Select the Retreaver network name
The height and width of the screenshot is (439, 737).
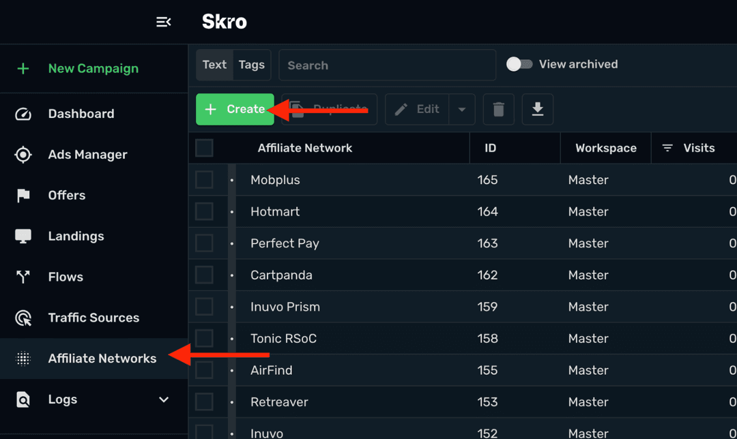click(x=279, y=402)
